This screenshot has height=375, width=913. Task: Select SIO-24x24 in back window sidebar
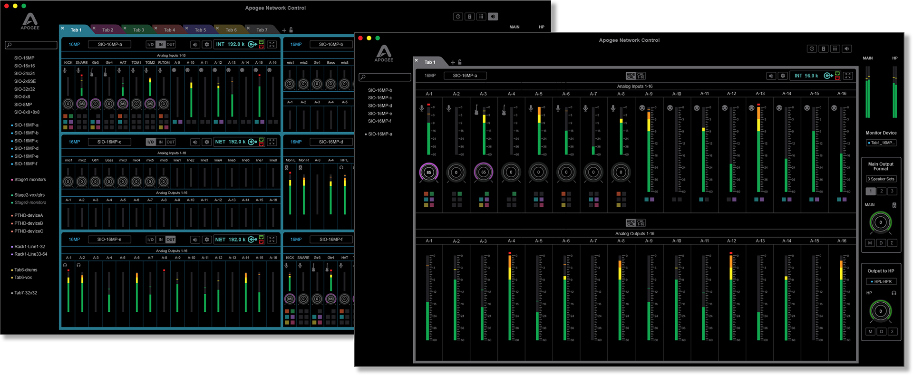coord(24,73)
